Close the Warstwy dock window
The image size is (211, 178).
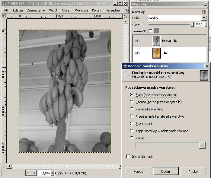point(206,4)
